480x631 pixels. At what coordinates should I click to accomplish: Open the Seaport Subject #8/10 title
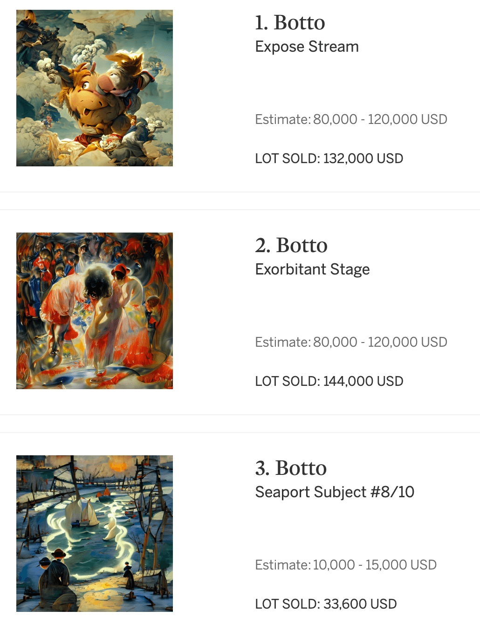[x=335, y=492]
